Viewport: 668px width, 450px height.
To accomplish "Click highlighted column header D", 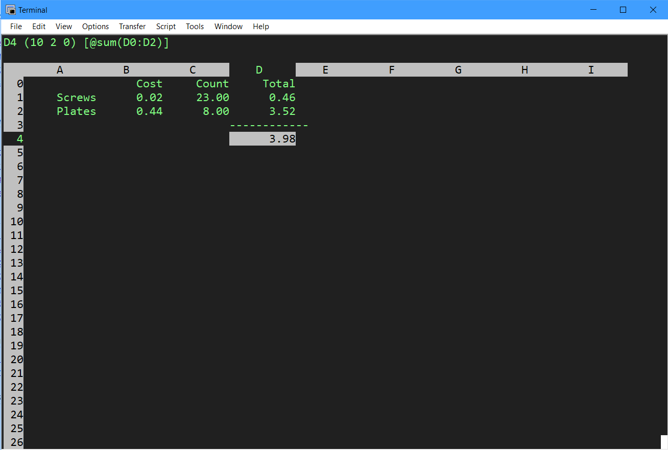I will 259,70.
